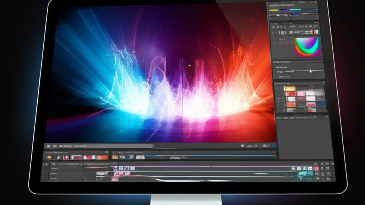Image resolution: width=365 pixels, height=205 pixels.
Task: Select the first clip thumbnail in media bin
Action: pos(49,157)
